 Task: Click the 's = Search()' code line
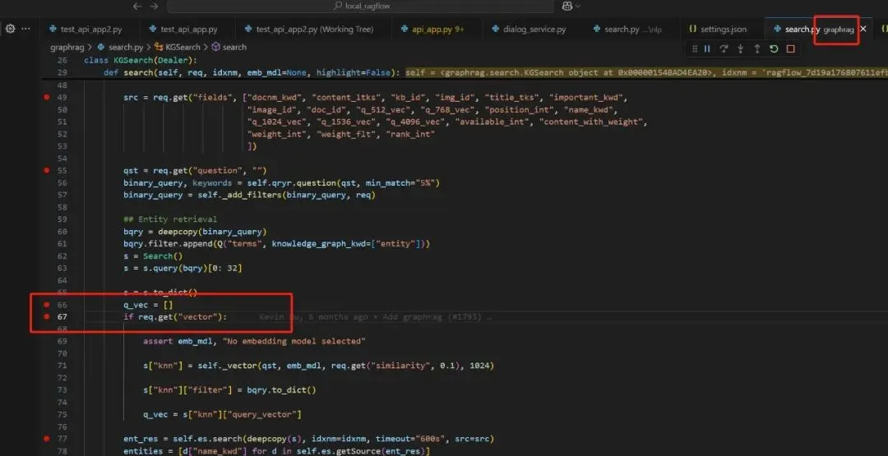154,256
